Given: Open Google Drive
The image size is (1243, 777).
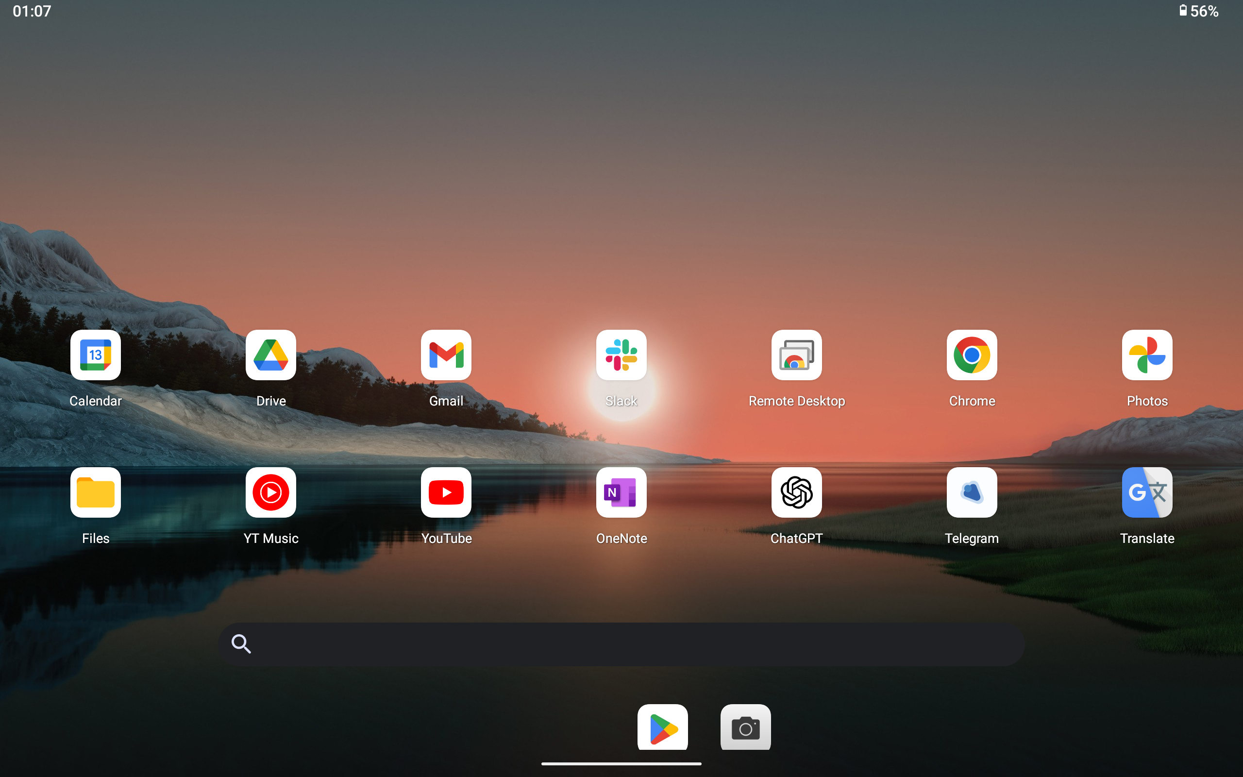Looking at the screenshot, I should tap(270, 355).
